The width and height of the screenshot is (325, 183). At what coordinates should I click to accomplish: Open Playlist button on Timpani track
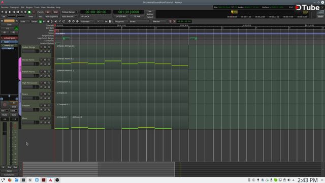(41, 110)
